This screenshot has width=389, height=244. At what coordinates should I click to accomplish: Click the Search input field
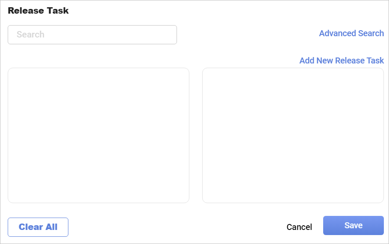(92, 34)
